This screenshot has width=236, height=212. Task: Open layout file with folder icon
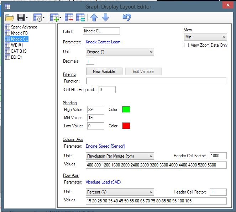10,18
